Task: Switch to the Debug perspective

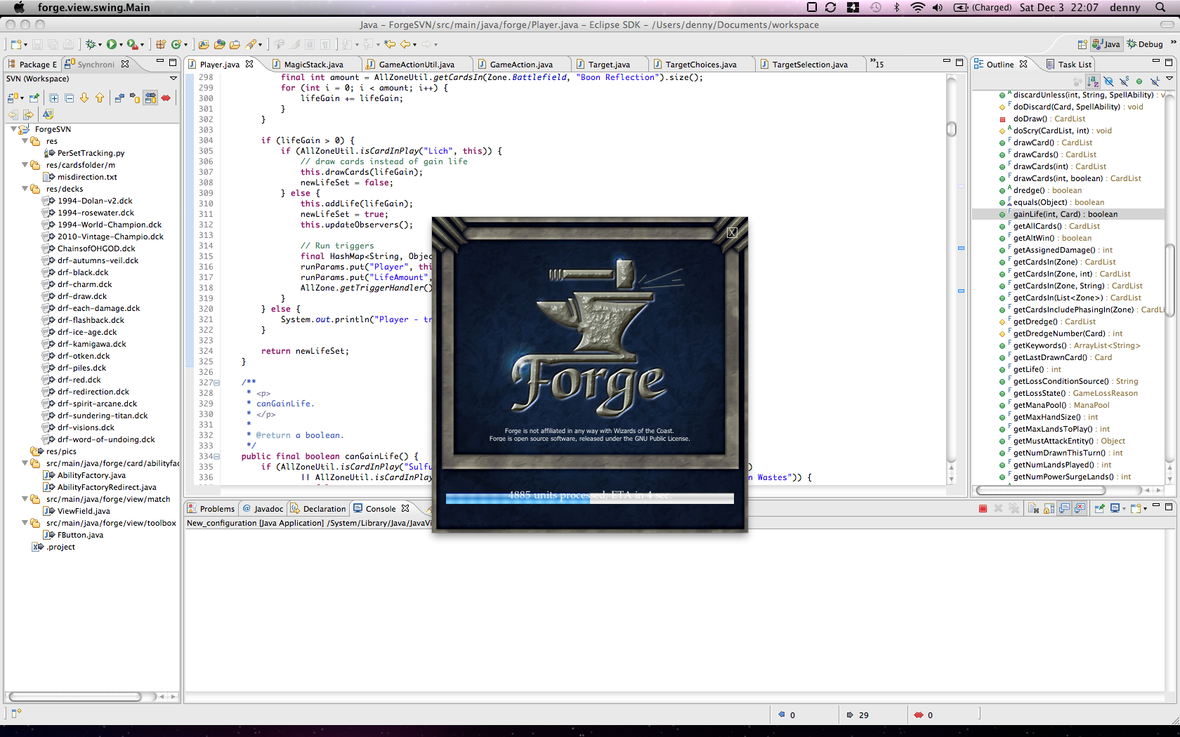Action: (1145, 44)
